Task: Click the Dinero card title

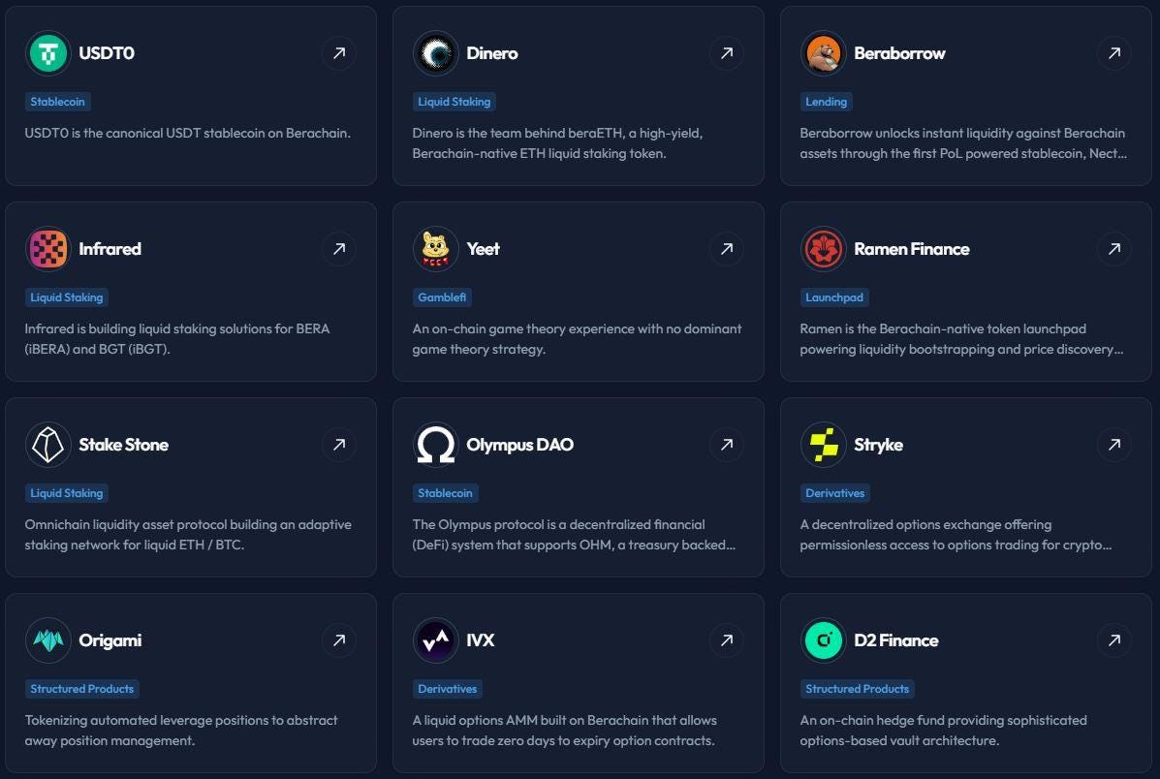Action: coord(492,53)
